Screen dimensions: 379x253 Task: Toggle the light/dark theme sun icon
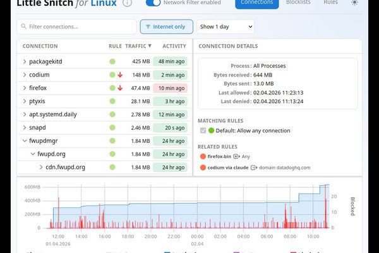point(354,3)
